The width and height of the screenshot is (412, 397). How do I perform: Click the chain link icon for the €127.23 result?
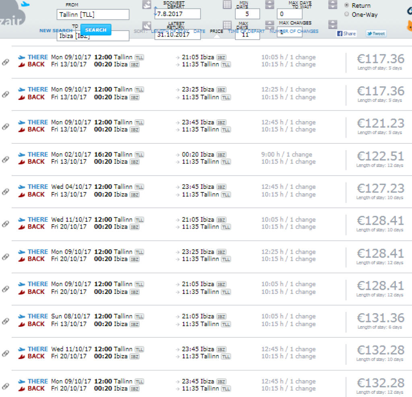[x=6, y=192]
